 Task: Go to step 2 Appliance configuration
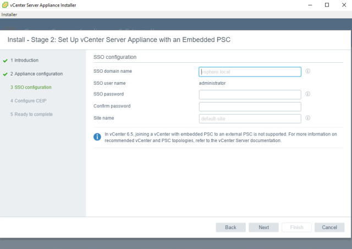pos(37,74)
